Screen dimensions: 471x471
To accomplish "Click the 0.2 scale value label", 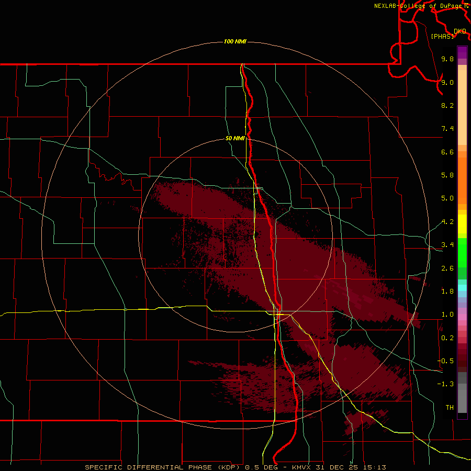I will [447, 338].
